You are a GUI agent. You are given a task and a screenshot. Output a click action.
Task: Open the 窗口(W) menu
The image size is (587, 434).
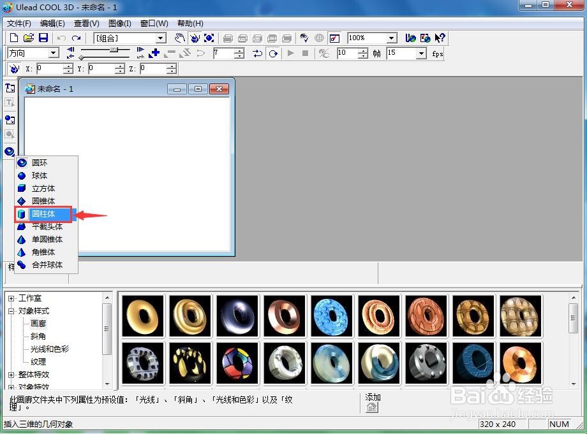[x=154, y=24]
